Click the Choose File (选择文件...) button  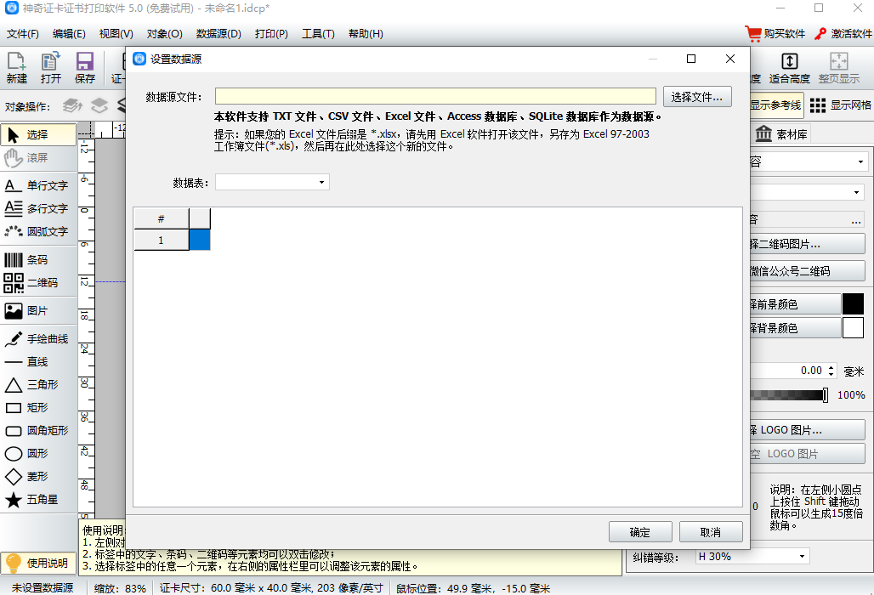pyautogui.click(x=697, y=97)
